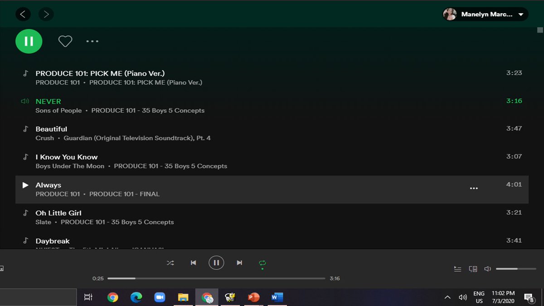Viewport: 544px width, 306px height.
Task: Go forward with the right arrow button
Action: (x=46, y=15)
